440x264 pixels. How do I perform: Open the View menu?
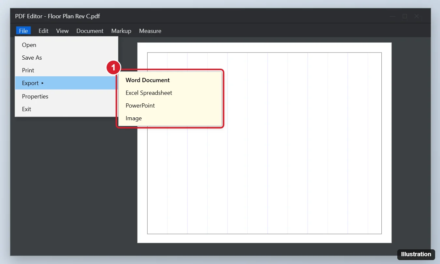62,31
